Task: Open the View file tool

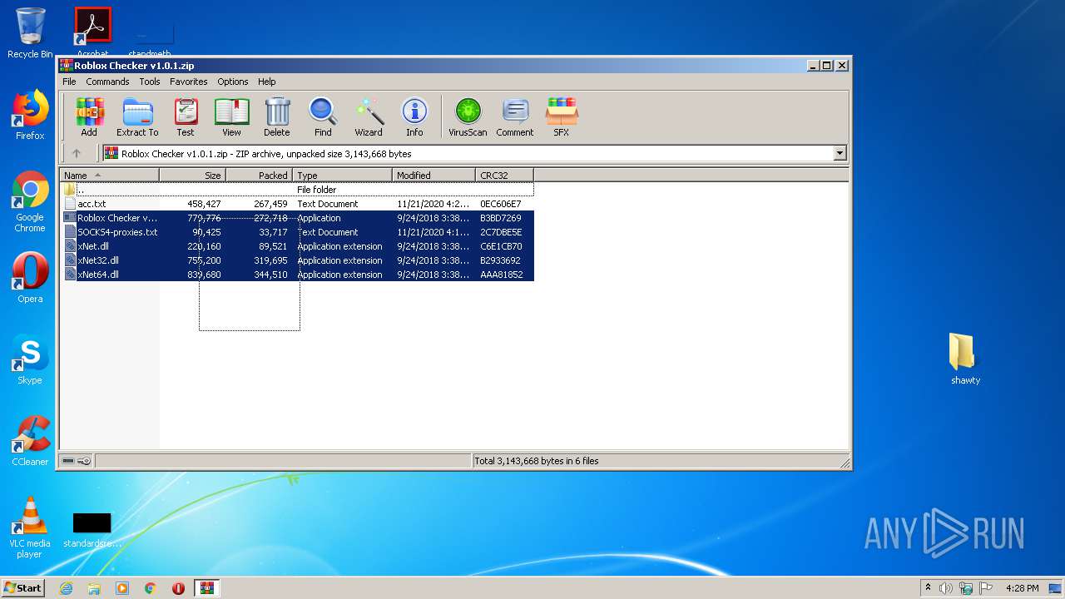Action: 231,117
